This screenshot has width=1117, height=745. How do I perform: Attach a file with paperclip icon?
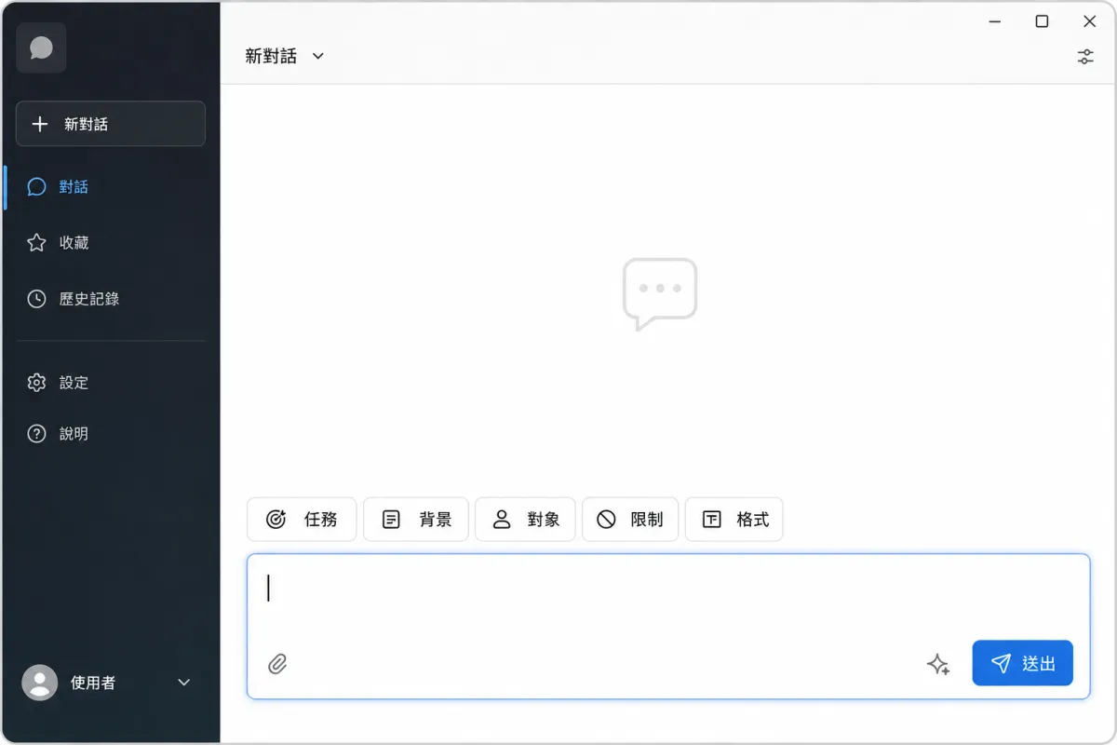click(277, 664)
